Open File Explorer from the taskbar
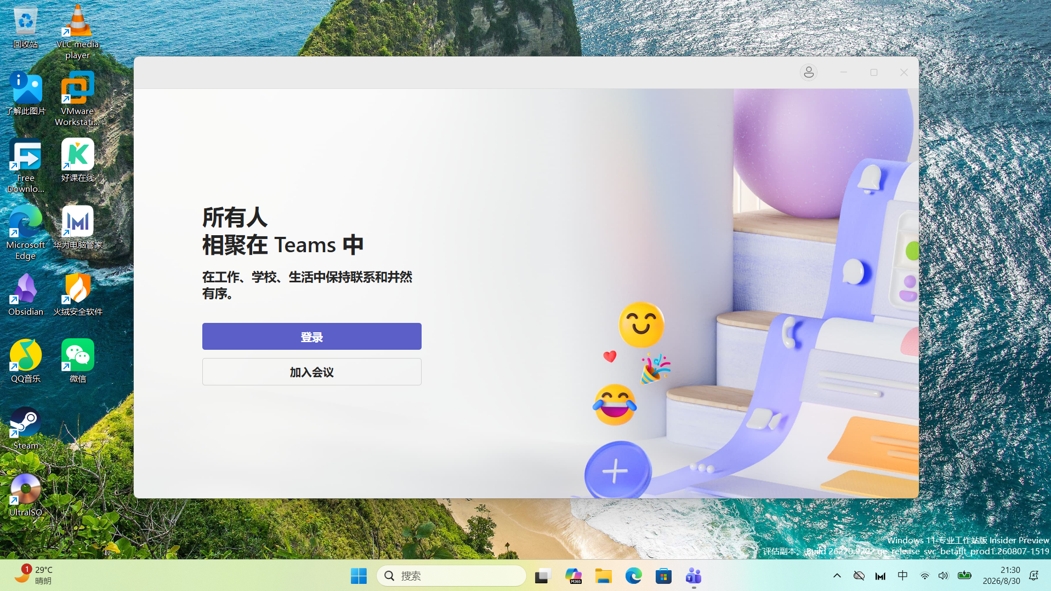This screenshot has height=591, width=1051. click(603, 576)
